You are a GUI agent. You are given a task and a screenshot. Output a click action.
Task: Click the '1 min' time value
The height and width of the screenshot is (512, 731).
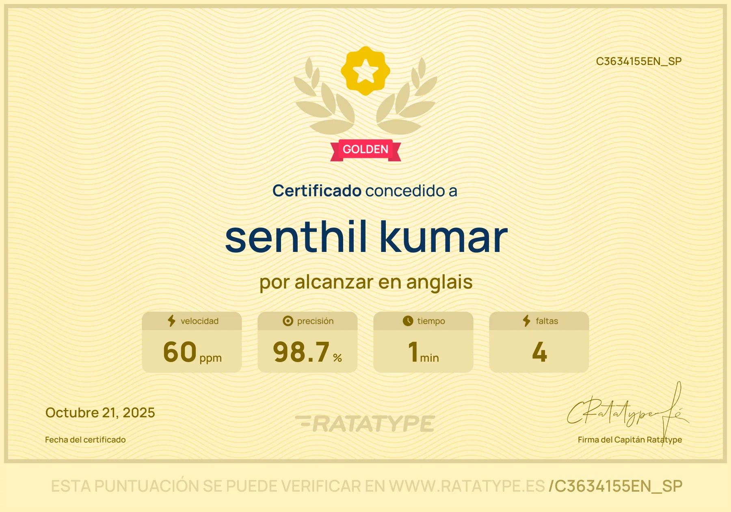[x=424, y=352]
